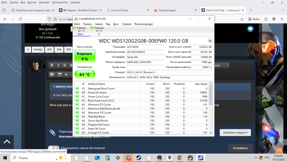Toggle the notify about replies switch
Image resolution: width=287 pixels, height=162 pixels.
click(53, 148)
